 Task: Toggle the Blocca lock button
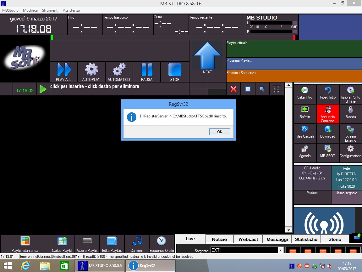[x=350, y=114]
